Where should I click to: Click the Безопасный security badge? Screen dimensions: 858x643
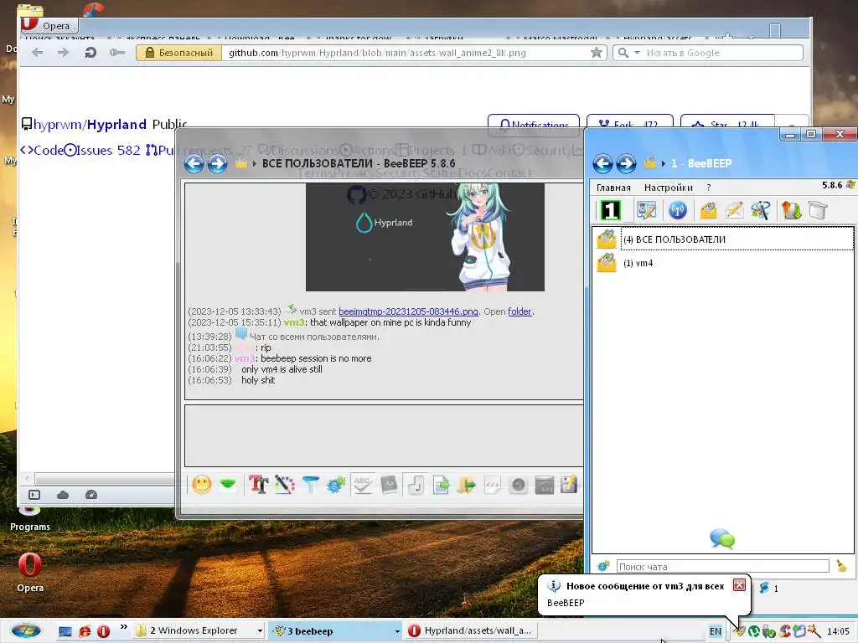(179, 53)
